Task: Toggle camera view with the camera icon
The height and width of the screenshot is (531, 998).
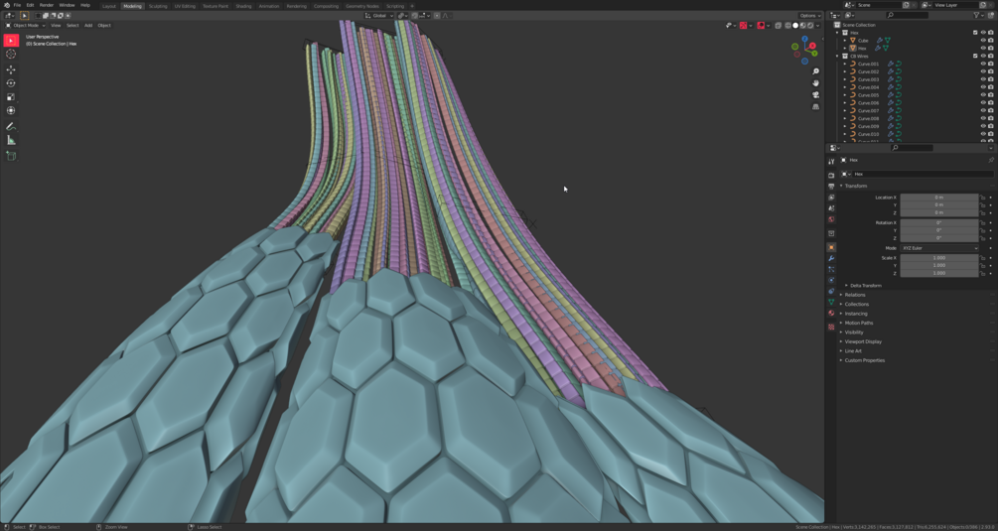Action: click(816, 94)
